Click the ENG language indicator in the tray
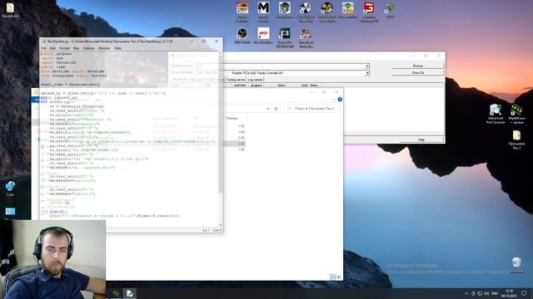Image resolution: width=533 pixels, height=299 pixels. [x=495, y=293]
